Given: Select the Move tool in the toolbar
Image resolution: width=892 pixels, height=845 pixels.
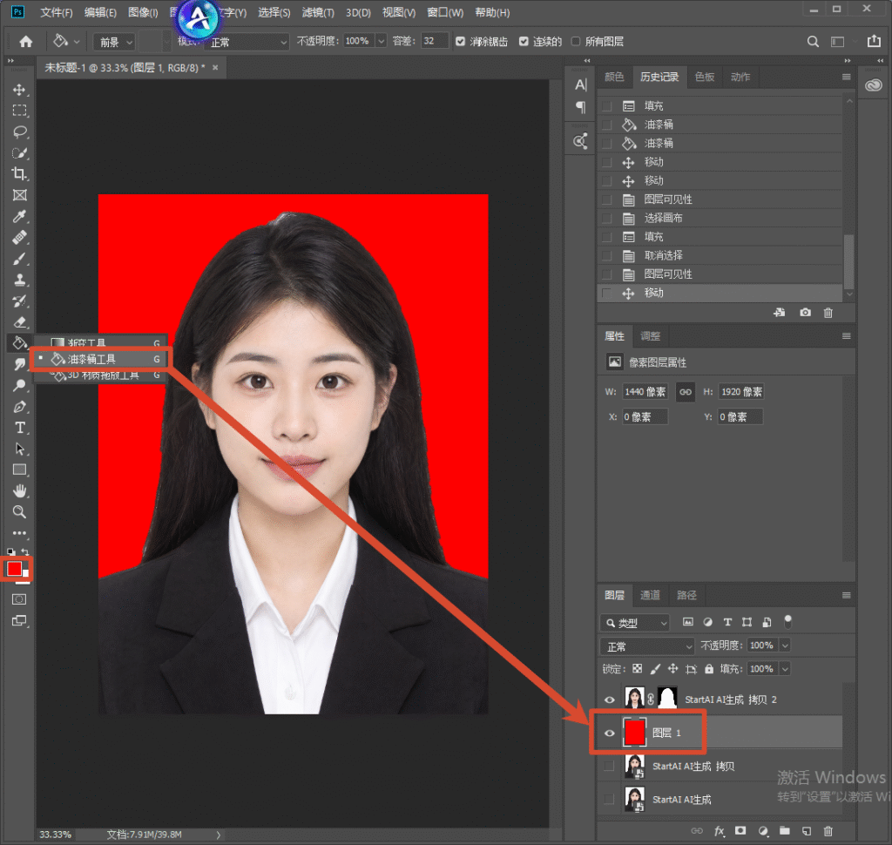Looking at the screenshot, I should tap(19, 90).
